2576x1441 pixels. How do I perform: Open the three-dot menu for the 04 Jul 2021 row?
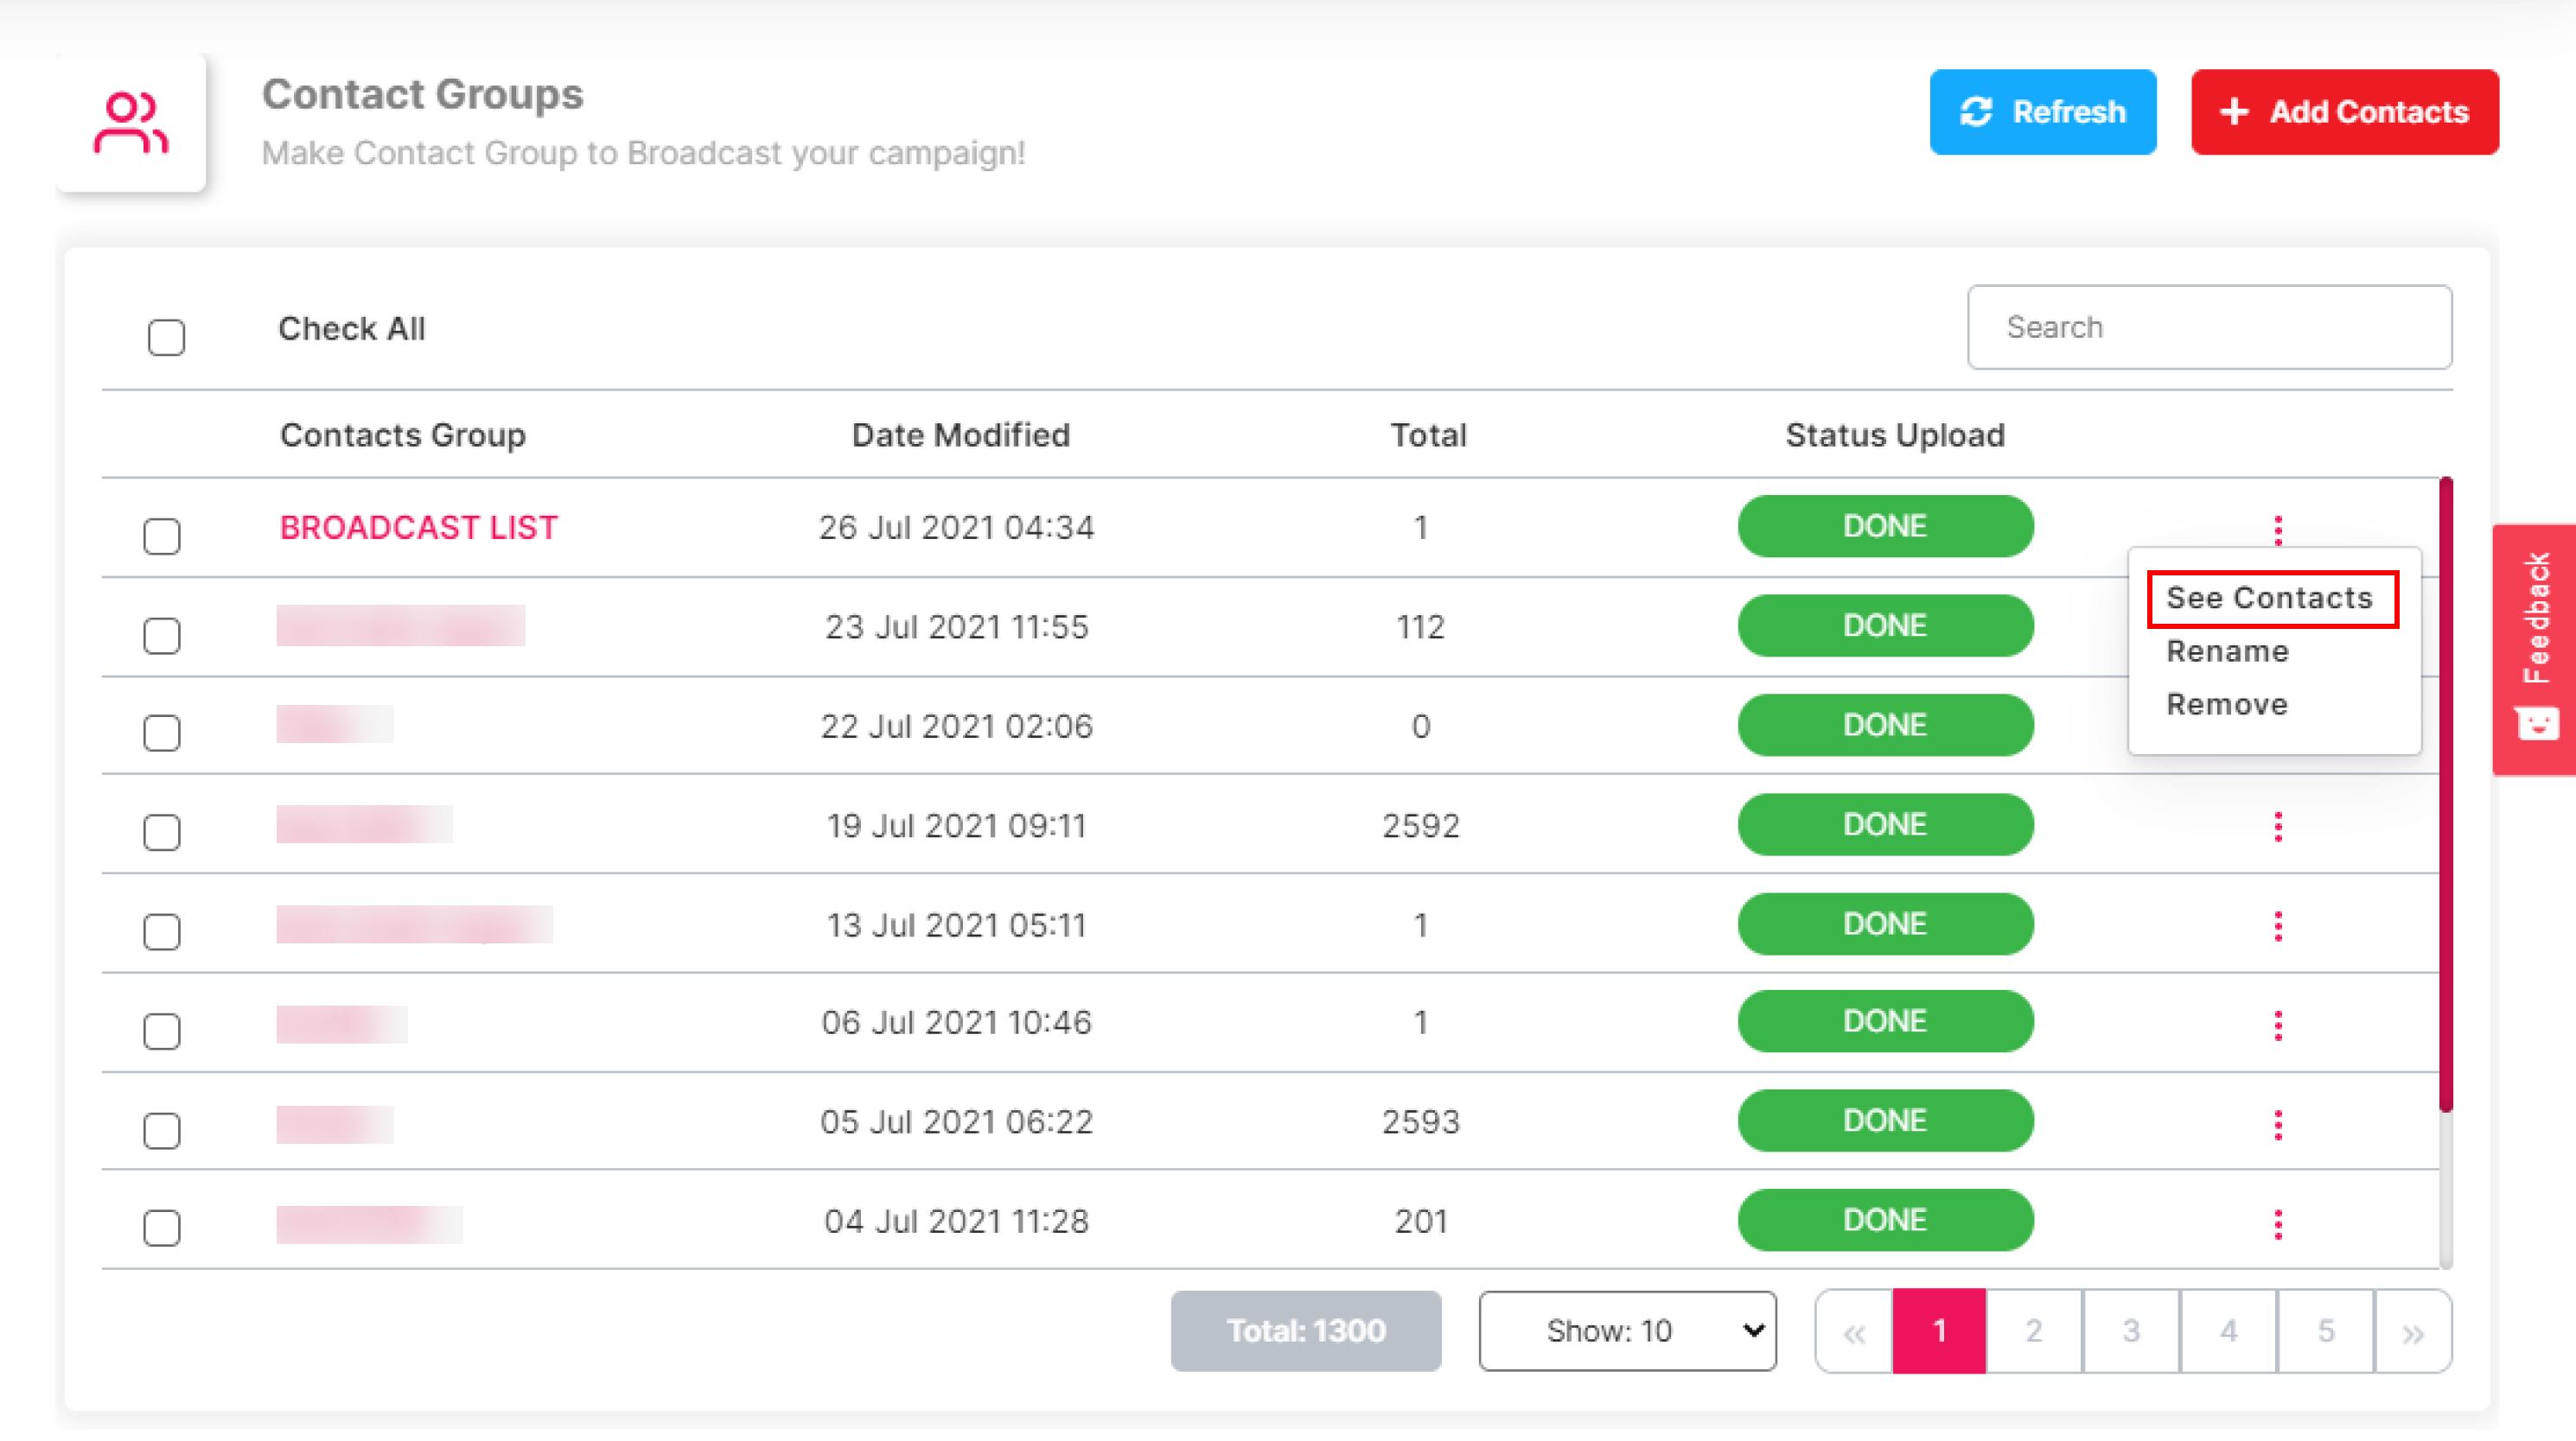click(2277, 1223)
